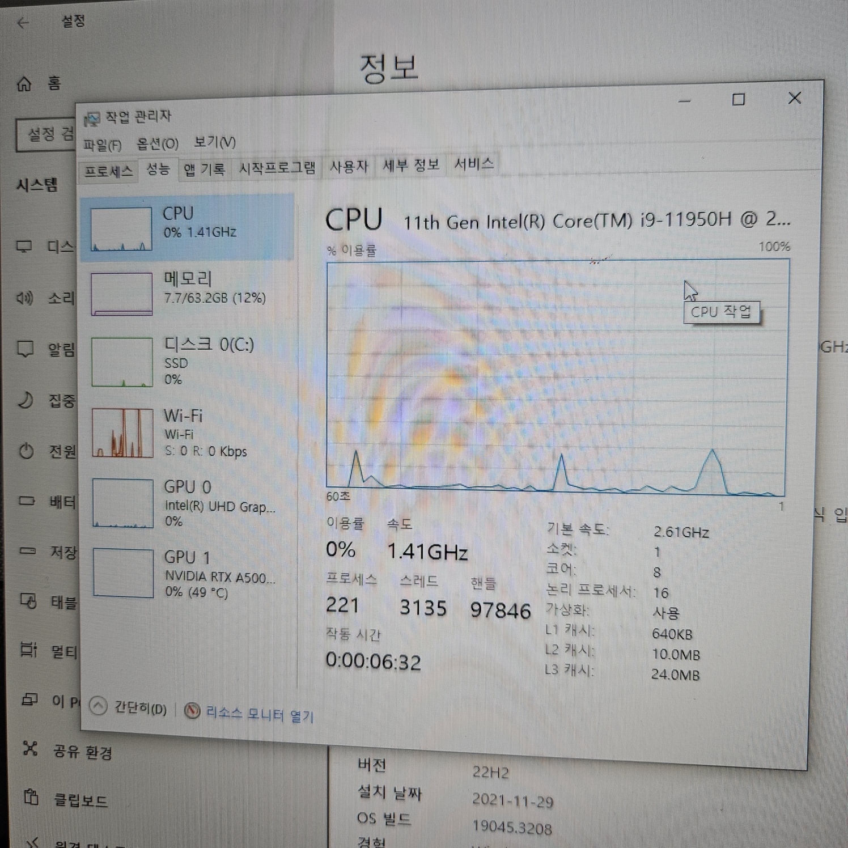
Task: Click the 간단히(D) fewer details button
Action: click(x=129, y=707)
